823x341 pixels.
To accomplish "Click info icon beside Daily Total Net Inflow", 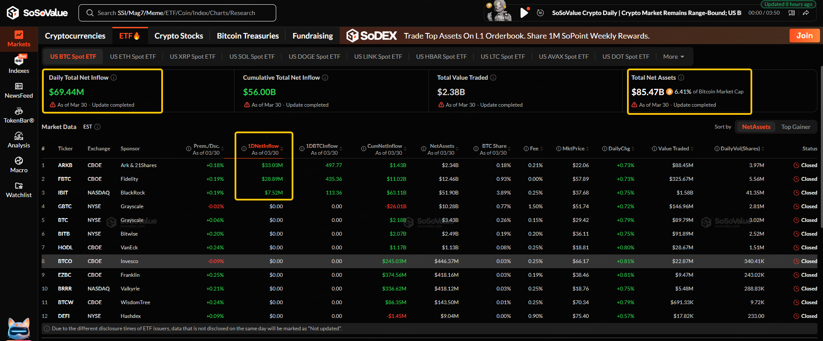I will coord(114,78).
